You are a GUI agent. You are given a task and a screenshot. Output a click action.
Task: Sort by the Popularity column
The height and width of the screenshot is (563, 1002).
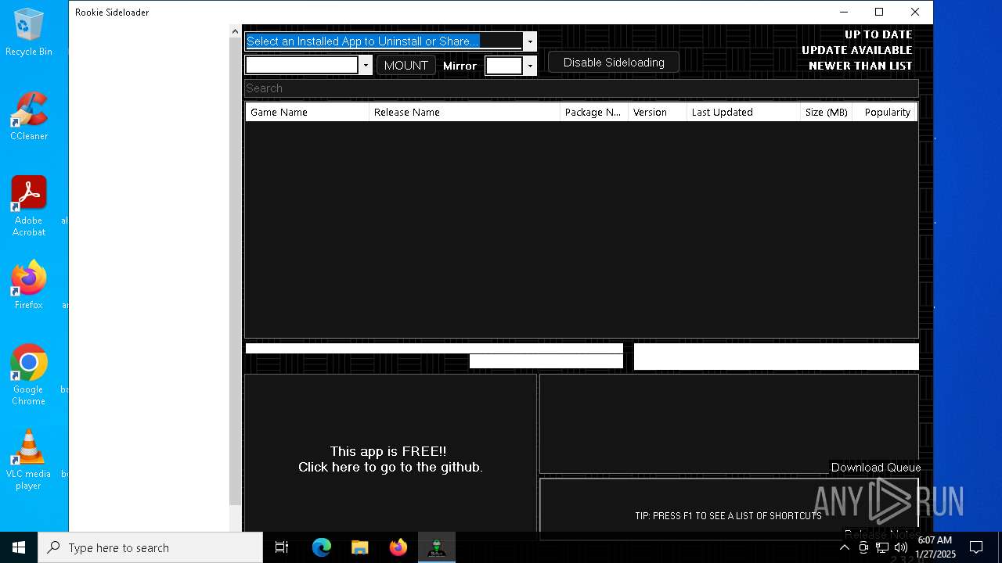885,112
